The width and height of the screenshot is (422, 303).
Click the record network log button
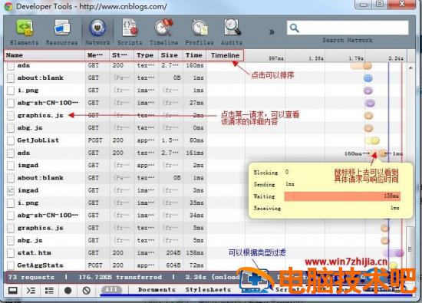coord(68,291)
